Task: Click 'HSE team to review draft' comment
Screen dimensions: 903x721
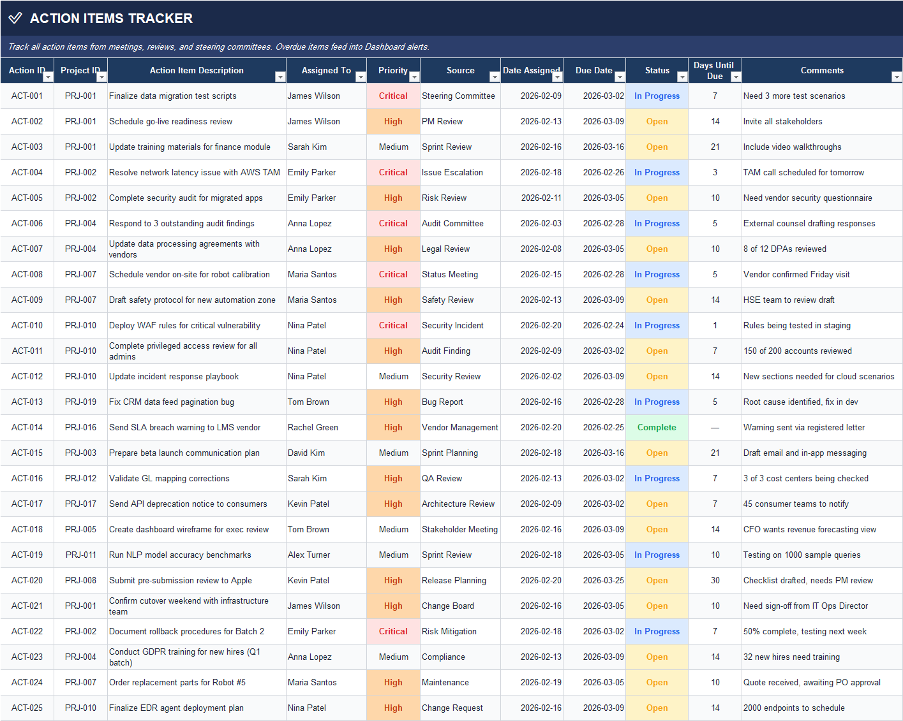Action: point(822,300)
